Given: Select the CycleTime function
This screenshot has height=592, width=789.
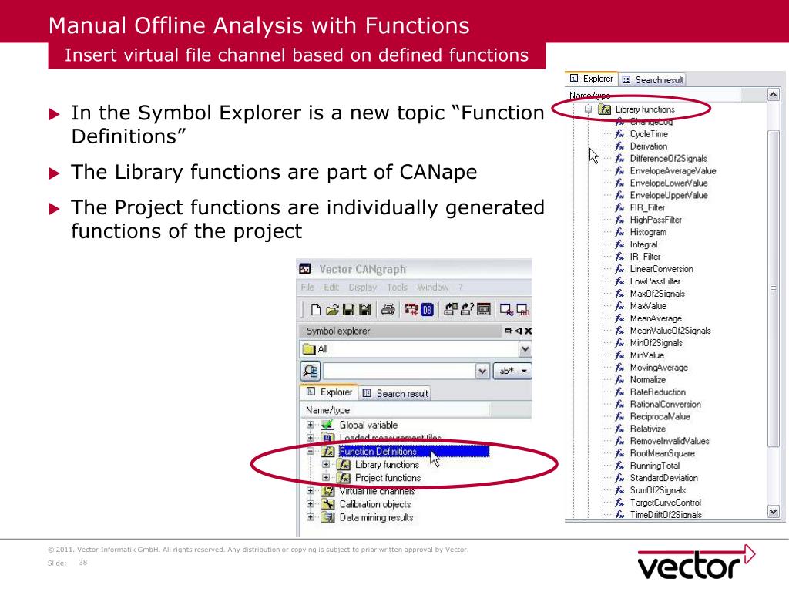Looking at the screenshot, I should tap(649, 134).
